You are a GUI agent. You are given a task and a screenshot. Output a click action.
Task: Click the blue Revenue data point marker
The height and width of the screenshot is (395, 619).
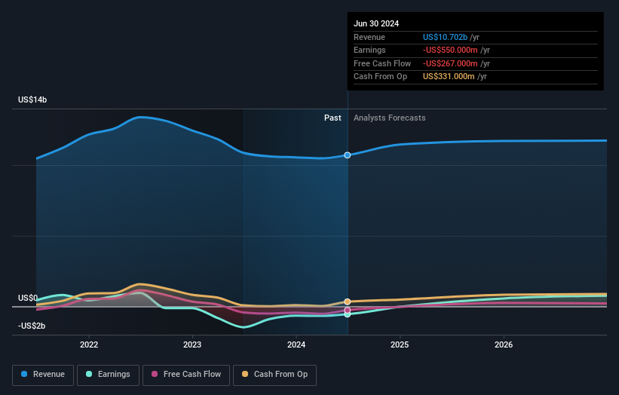347,155
